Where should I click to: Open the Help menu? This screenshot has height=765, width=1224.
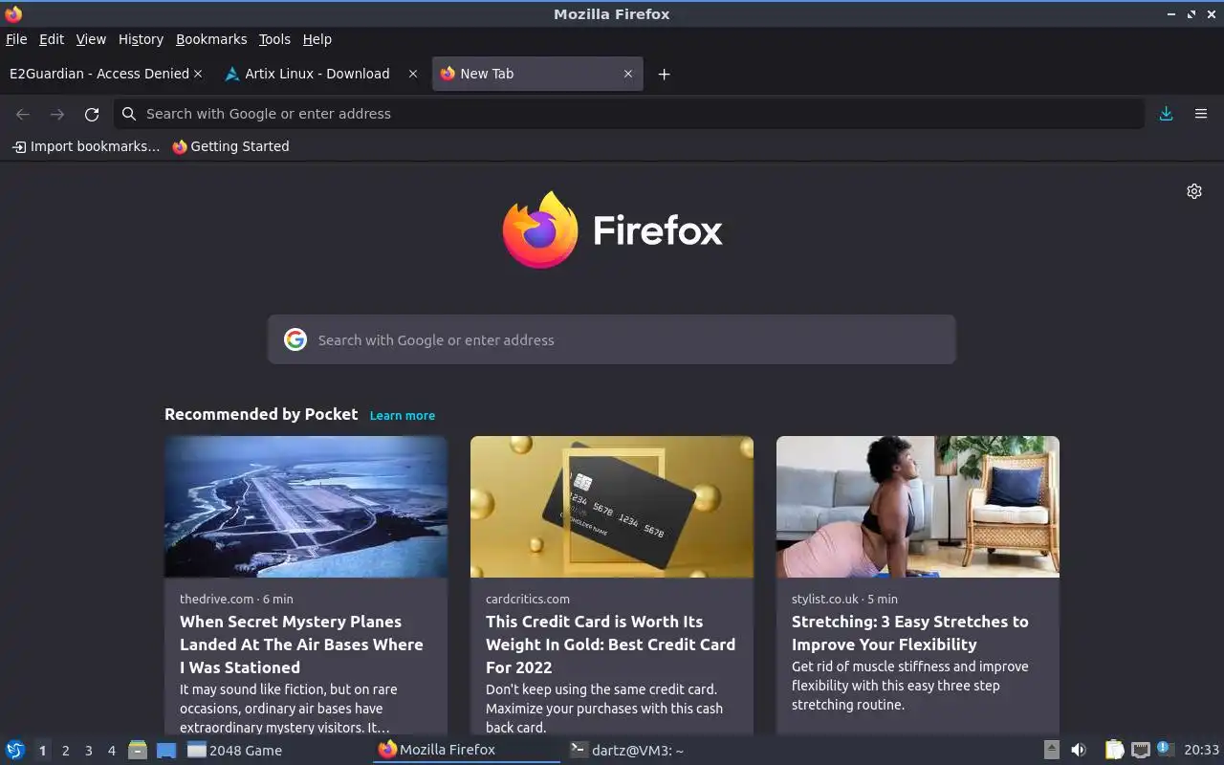317,39
